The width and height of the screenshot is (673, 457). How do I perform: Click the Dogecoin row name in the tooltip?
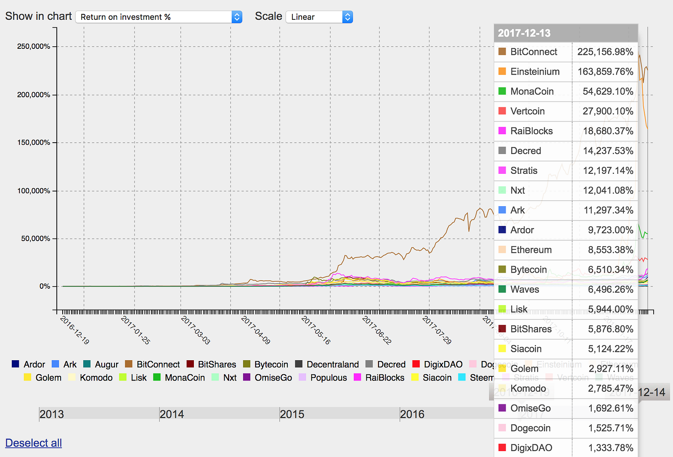pyautogui.click(x=530, y=428)
